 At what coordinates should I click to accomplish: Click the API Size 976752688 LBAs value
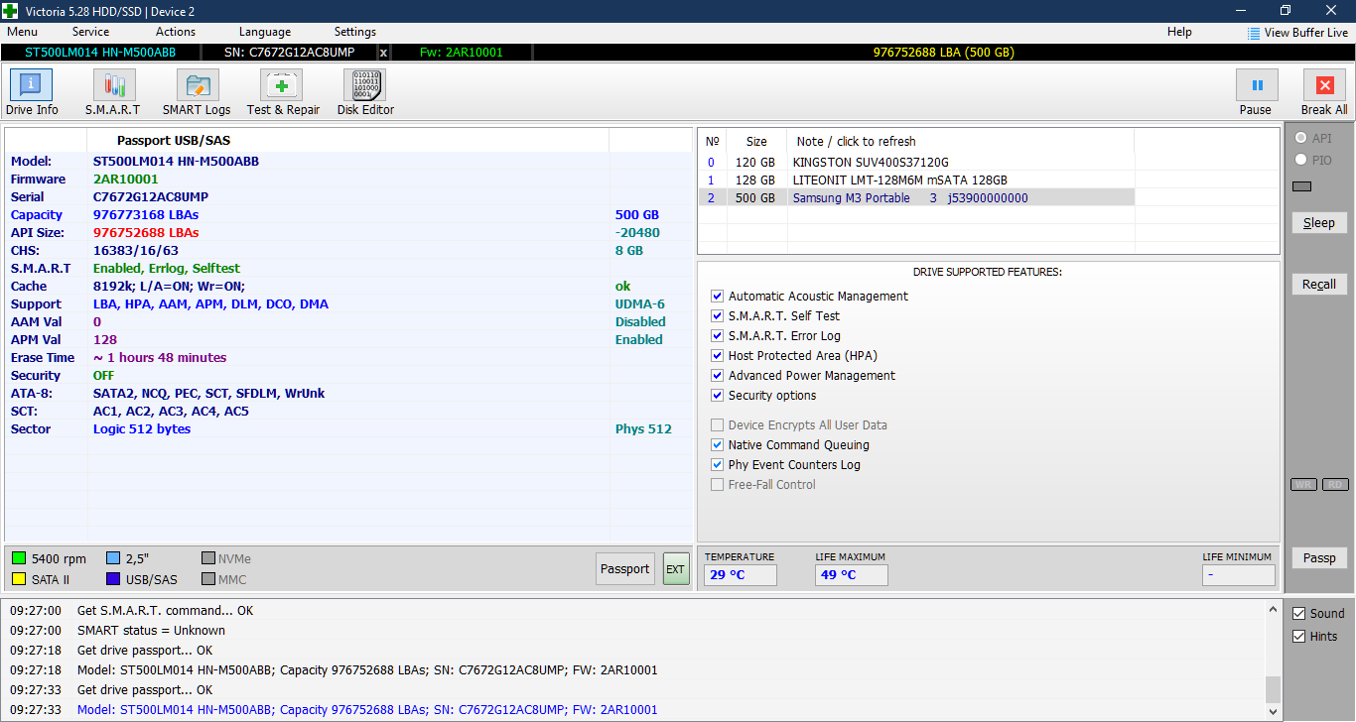coord(146,233)
